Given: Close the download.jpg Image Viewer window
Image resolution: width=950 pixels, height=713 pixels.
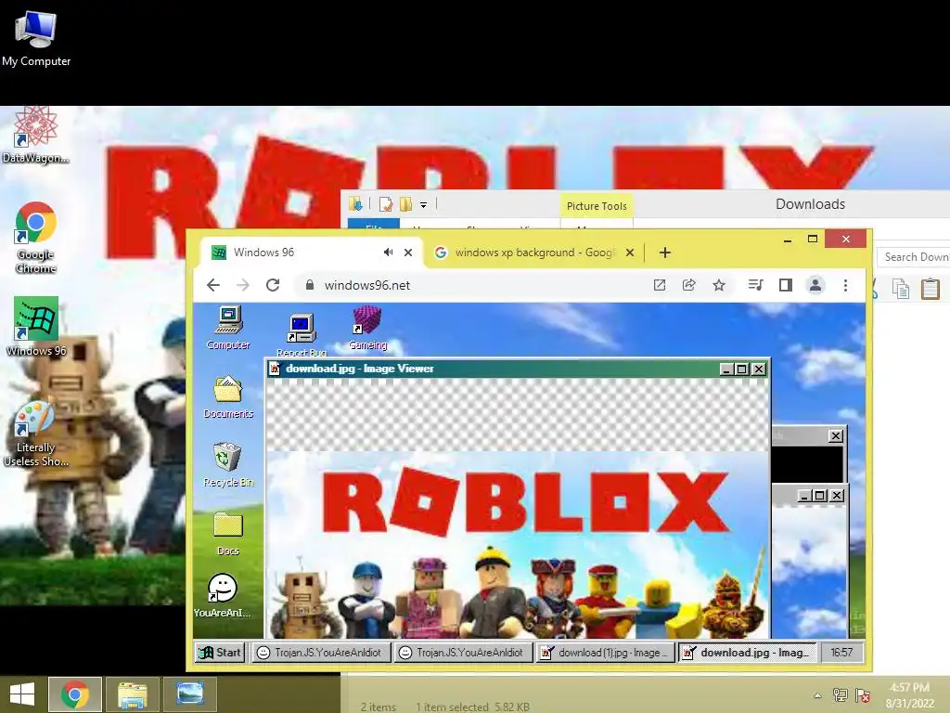Looking at the screenshot, I should tap(759, 369).
